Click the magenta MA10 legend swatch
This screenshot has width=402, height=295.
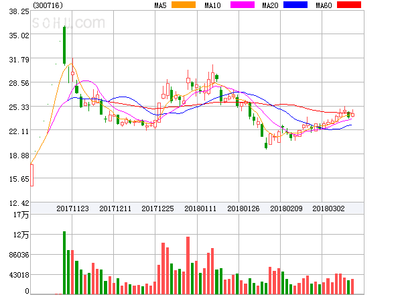243,5
